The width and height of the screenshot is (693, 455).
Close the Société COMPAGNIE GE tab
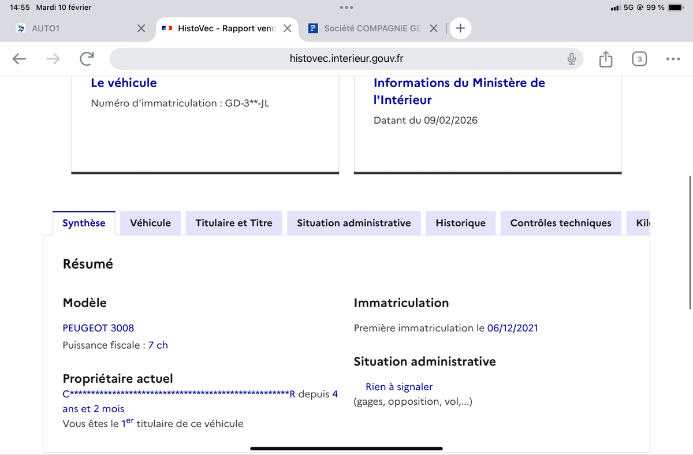(x=434, y=28)
